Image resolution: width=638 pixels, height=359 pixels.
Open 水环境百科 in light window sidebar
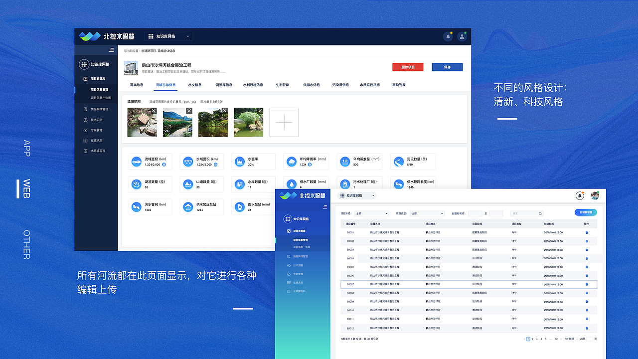tap(297, 291)
